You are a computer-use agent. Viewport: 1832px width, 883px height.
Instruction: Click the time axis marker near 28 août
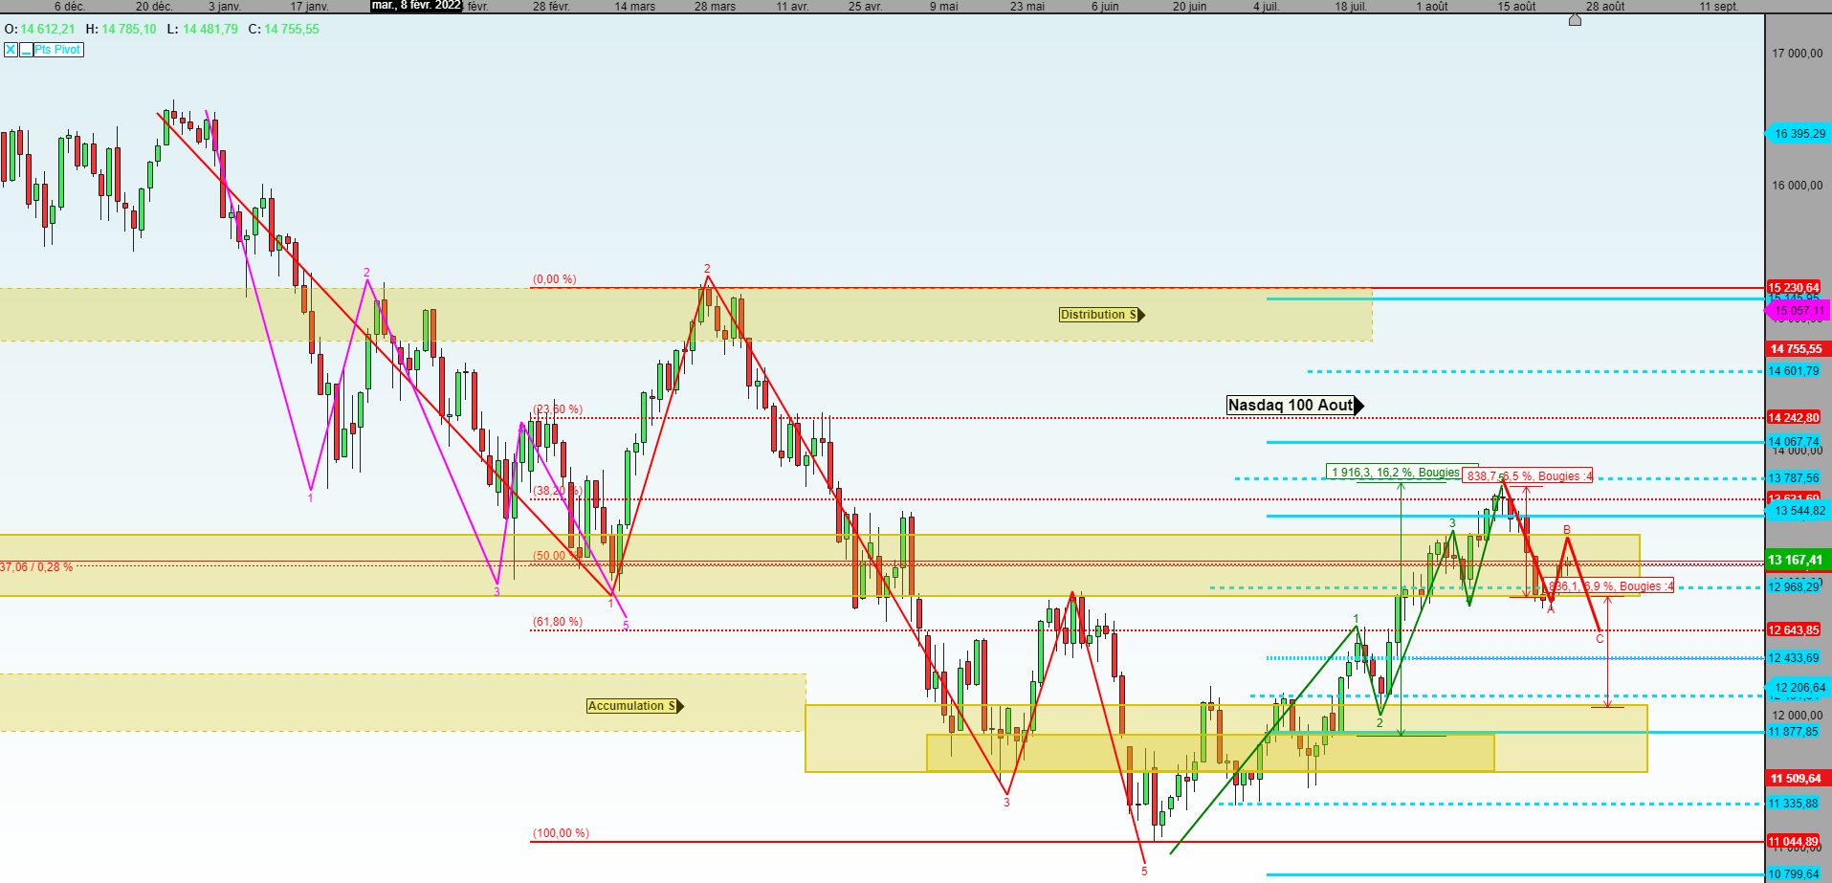(x=1575, y=19)
